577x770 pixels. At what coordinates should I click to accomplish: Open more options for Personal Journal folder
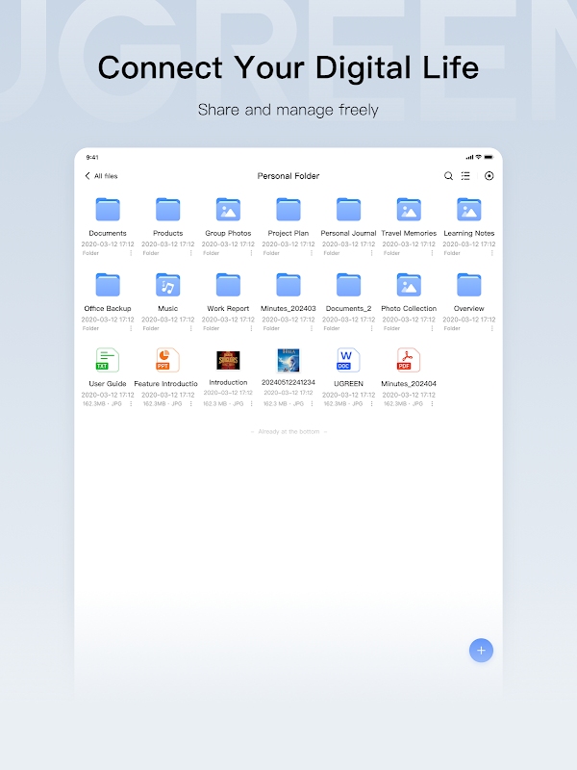[371, 253]
